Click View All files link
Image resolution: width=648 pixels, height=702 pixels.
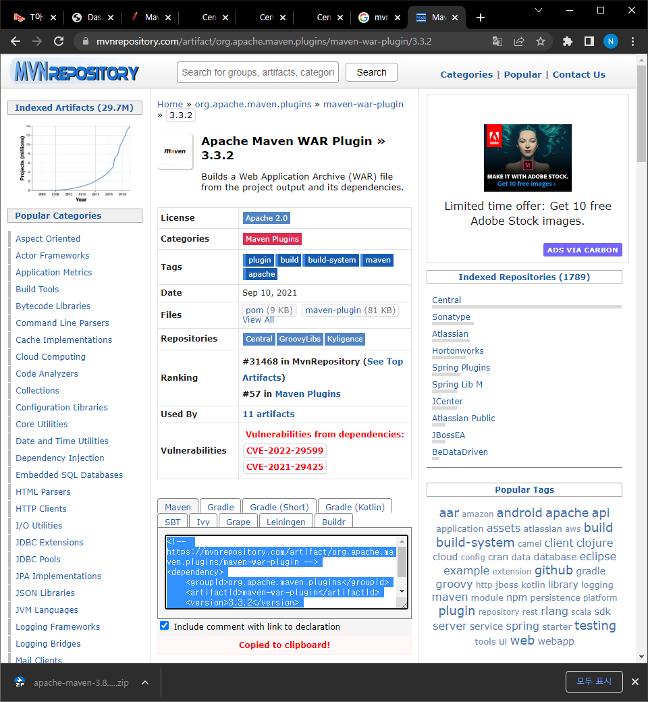tap(258, 320)
